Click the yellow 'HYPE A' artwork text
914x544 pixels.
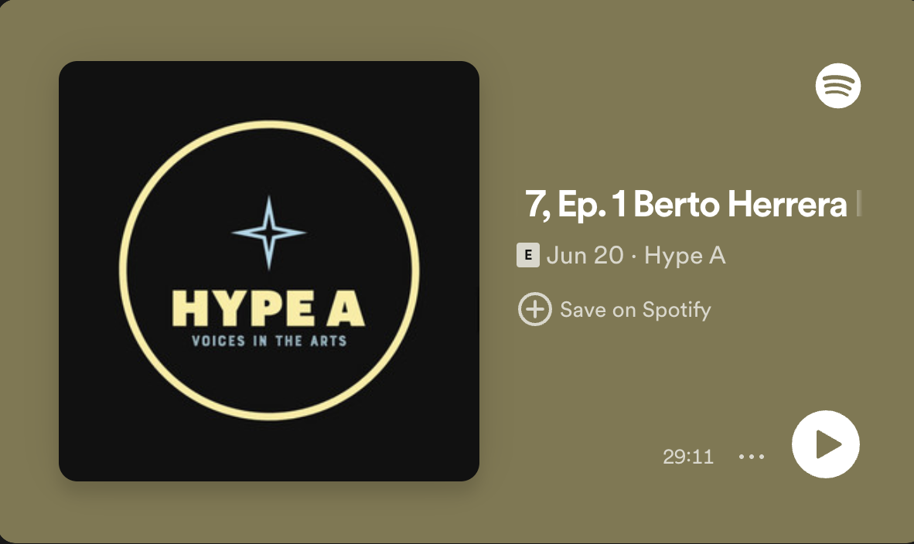268,308
